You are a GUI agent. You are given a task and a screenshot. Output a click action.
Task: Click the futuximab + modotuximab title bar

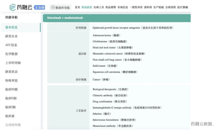(x=116, y=18)
